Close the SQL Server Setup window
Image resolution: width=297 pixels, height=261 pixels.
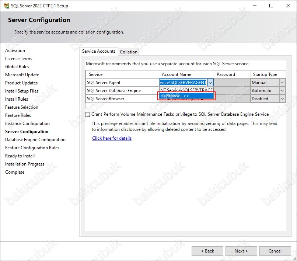click(288, 6)
